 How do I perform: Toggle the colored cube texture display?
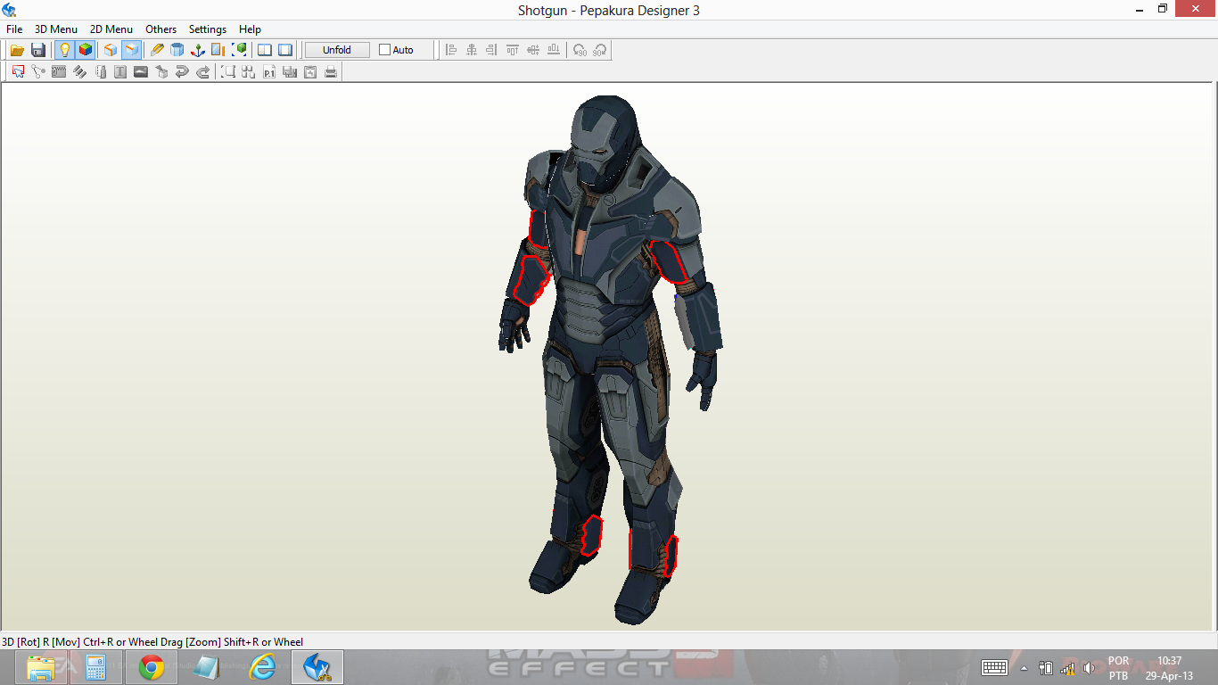tap(86, 50)
